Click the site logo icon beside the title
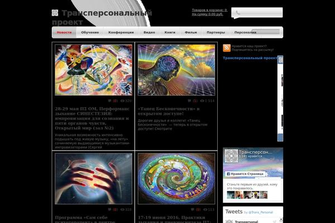 55,13
